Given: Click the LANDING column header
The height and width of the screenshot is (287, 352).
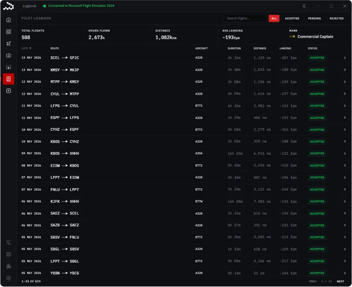Looking at the screenshot, I should 285,48.
